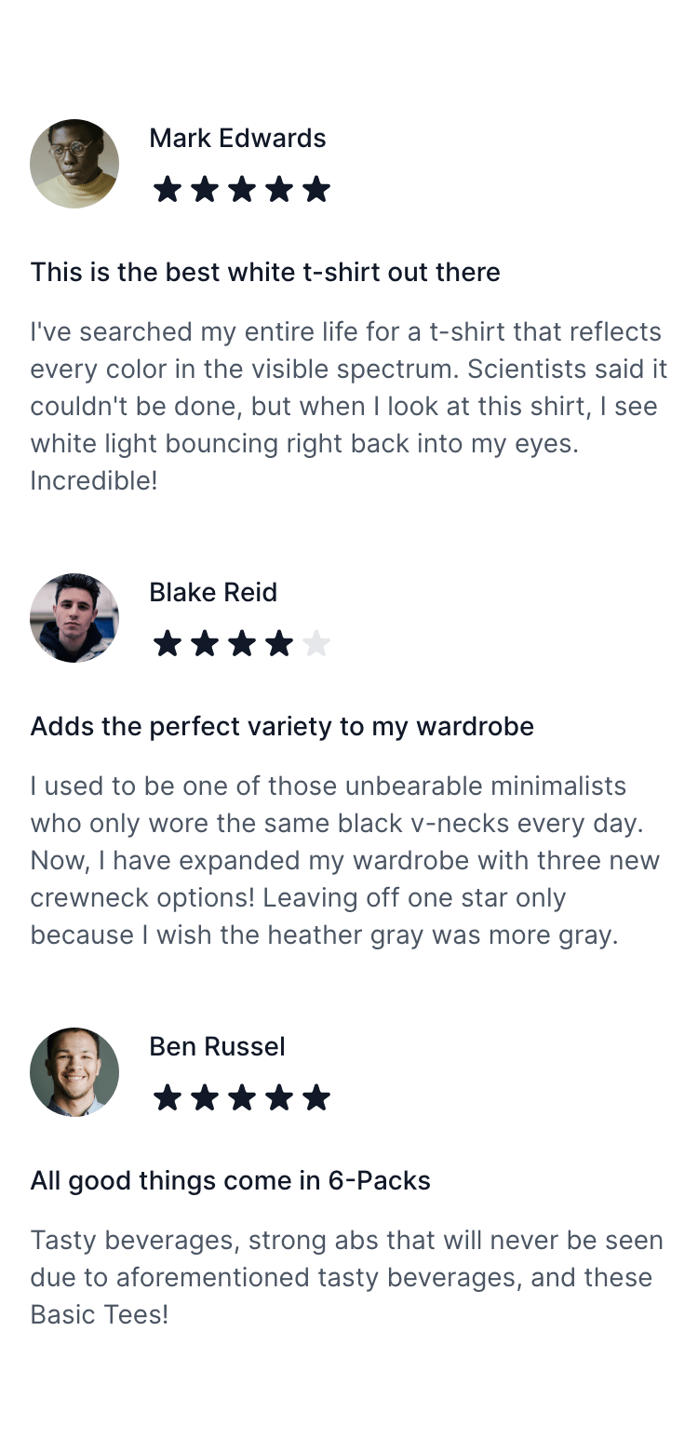698x1452 pixels.
Task: Click Mark Edwards' profile avatar
Action: (74, 164)
